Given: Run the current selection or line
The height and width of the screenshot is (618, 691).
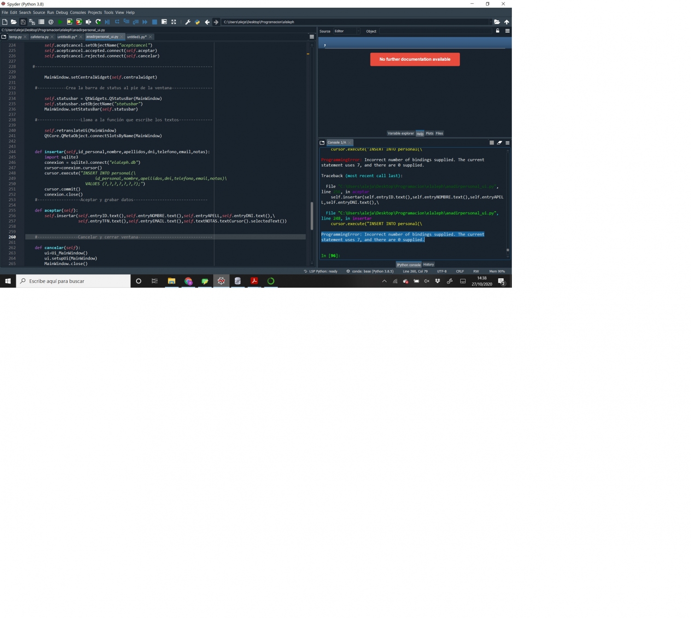Looking at the screenshot, I should [88, 22].
